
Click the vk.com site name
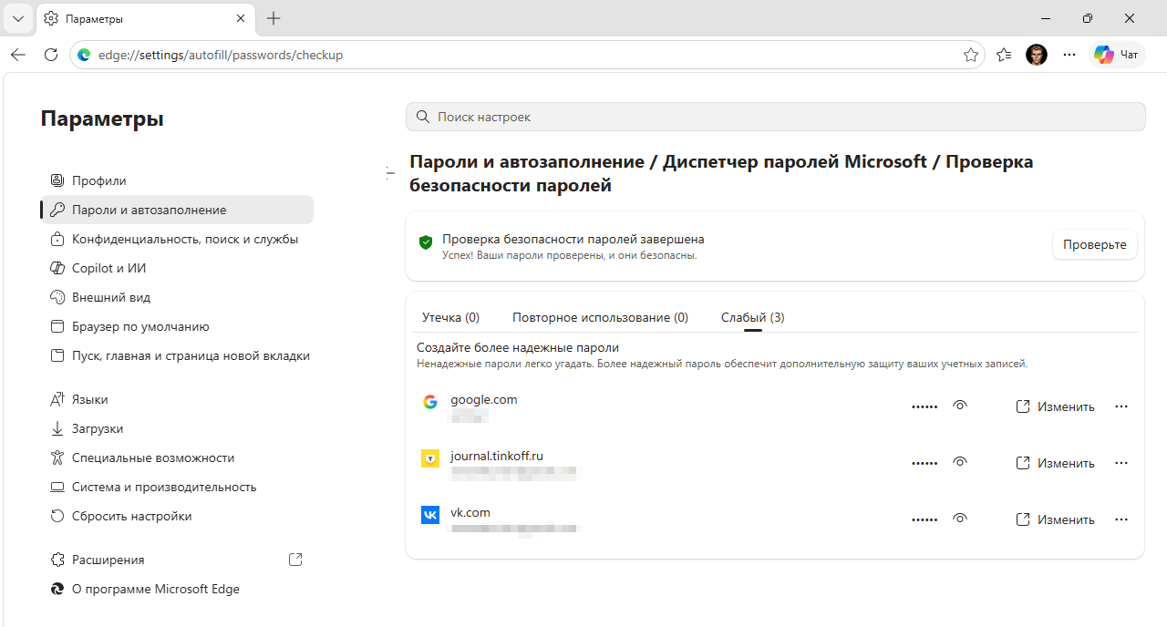pos(470,512)
